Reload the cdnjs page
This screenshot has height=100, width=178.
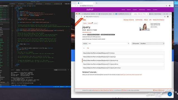click(x=81, y=17)
